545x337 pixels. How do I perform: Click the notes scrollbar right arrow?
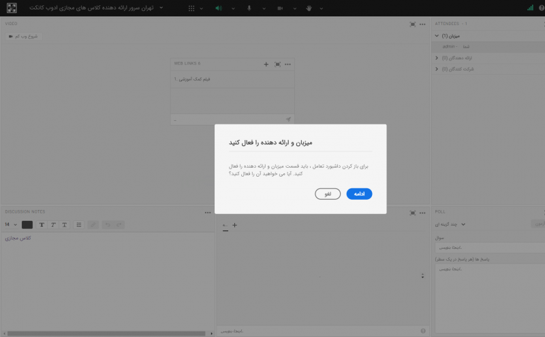coord(211,334)
